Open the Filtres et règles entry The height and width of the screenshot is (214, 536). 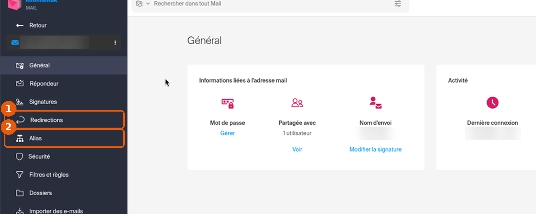click(x=64, y=175)
